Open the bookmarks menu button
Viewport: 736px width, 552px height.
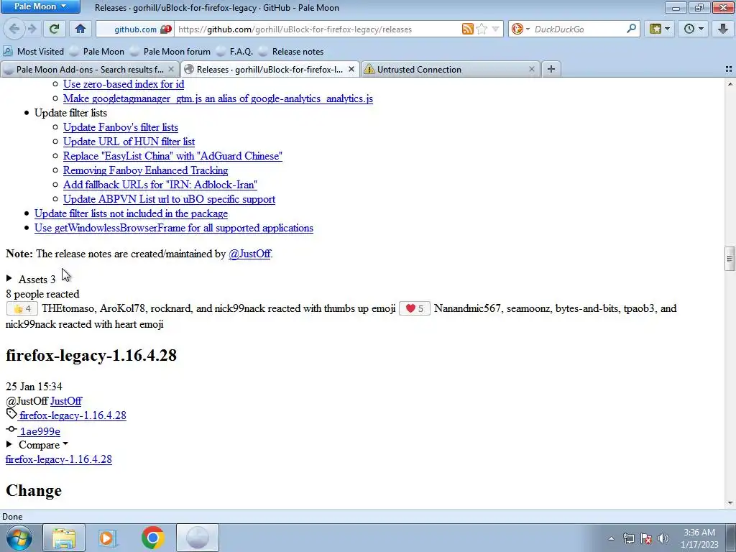(660, 29)
